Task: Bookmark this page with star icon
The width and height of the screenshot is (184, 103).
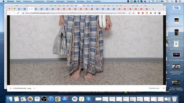Action: [x=133, y=13]
